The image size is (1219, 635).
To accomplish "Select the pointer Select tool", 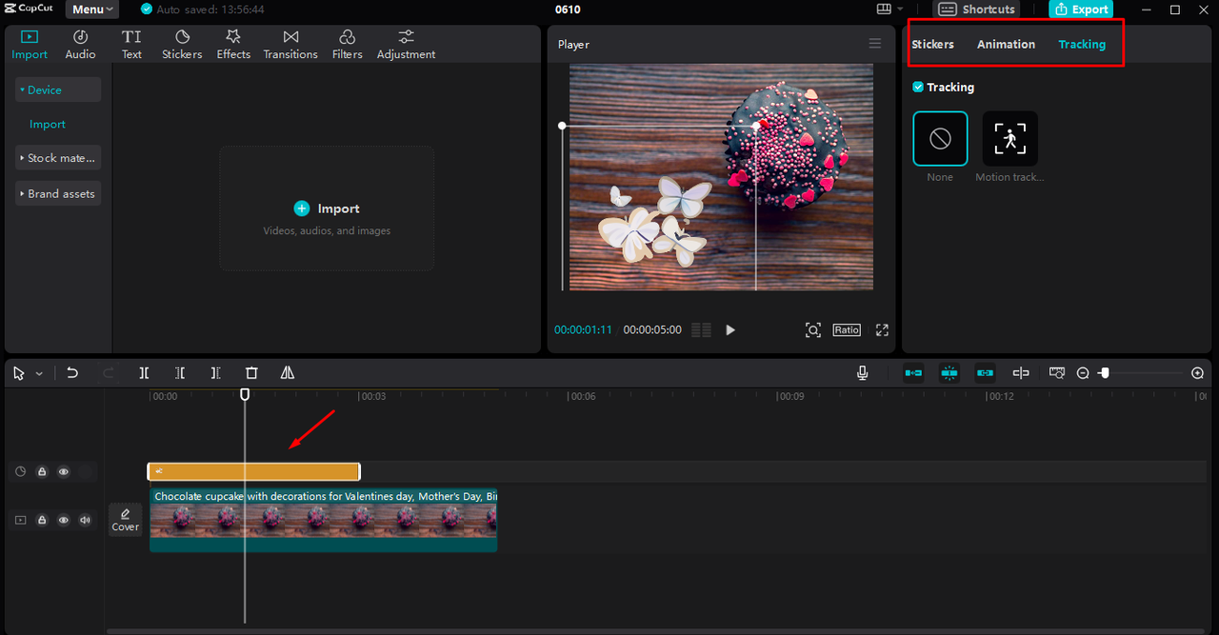I will coord(19,373).
